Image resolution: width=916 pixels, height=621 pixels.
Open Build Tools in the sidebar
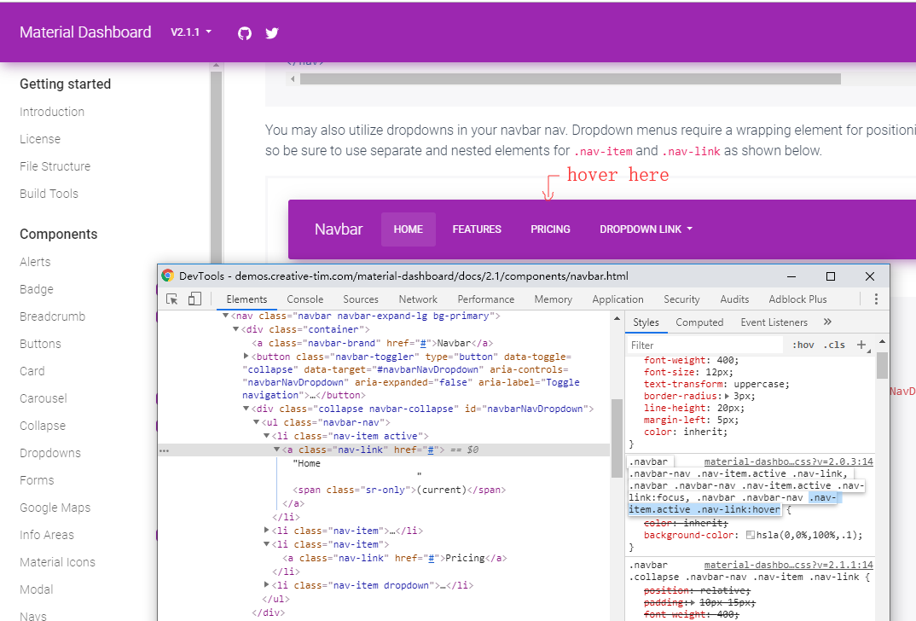[49, 194]
